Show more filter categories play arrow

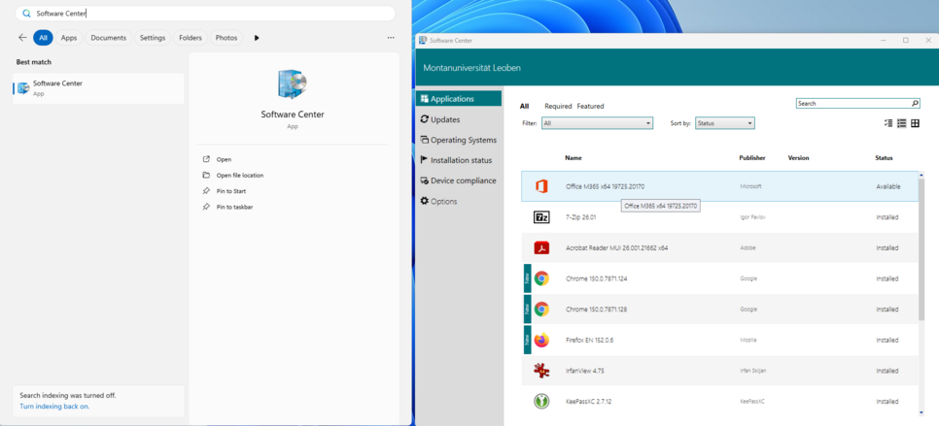[x=257, y=38]
